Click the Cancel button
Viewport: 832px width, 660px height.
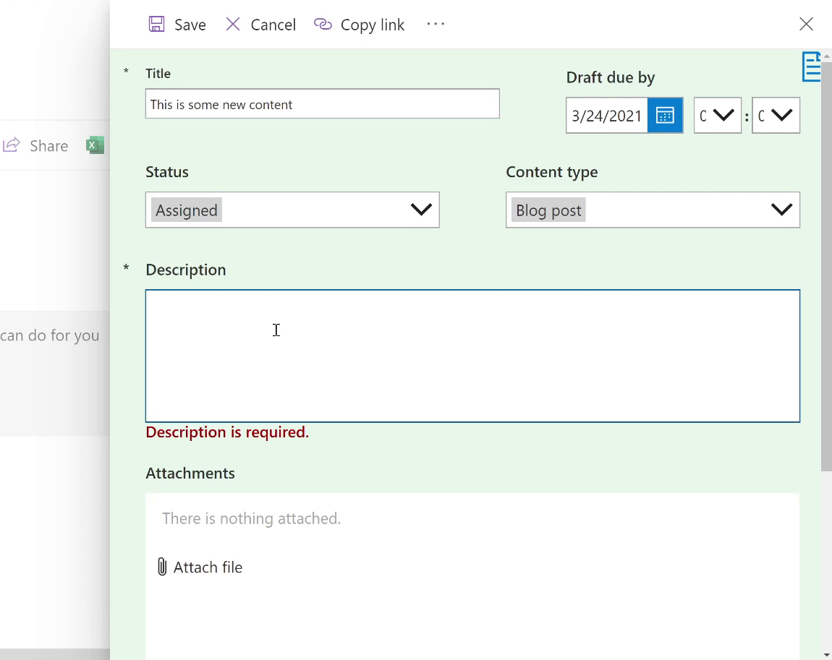click(273, 24)
